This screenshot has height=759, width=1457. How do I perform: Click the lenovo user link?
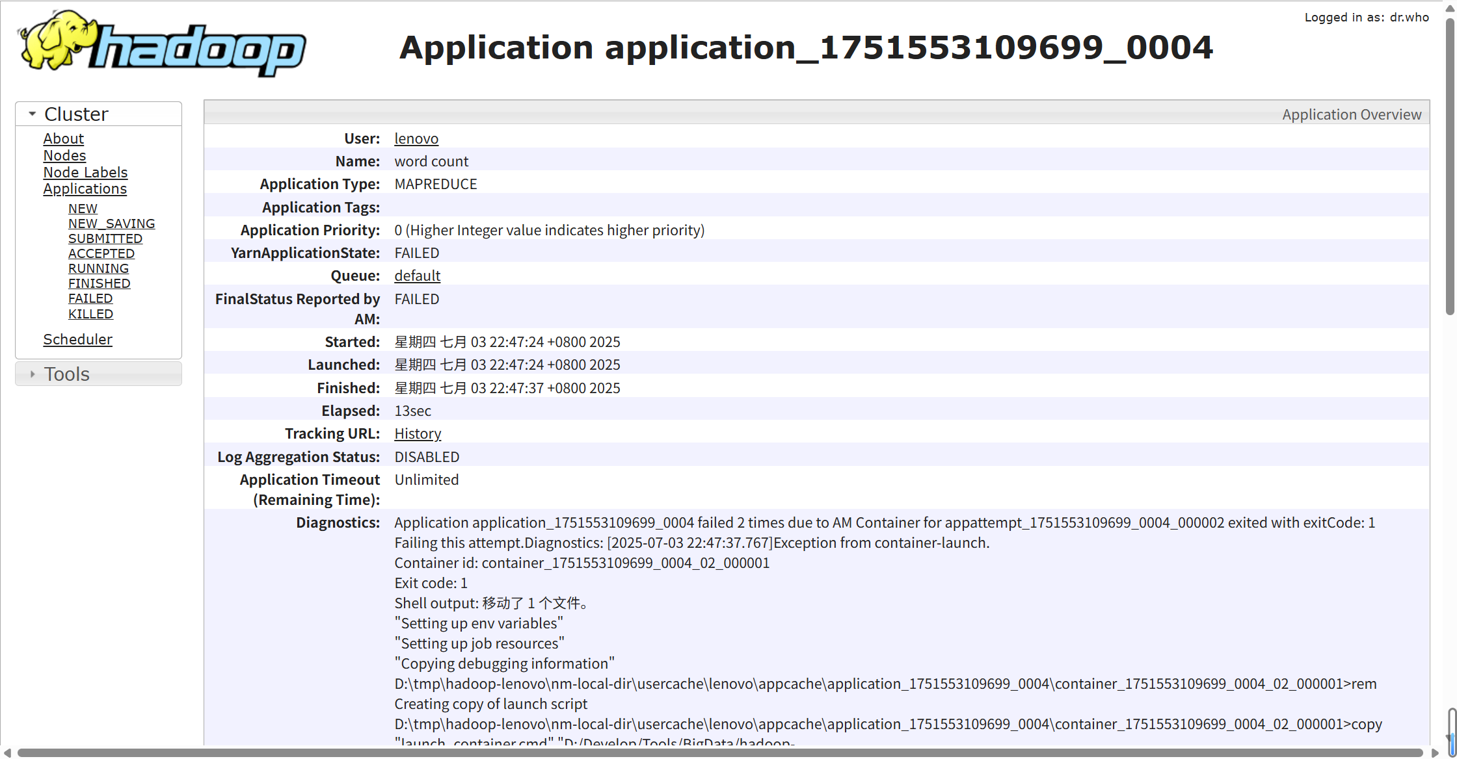[416, 138]
